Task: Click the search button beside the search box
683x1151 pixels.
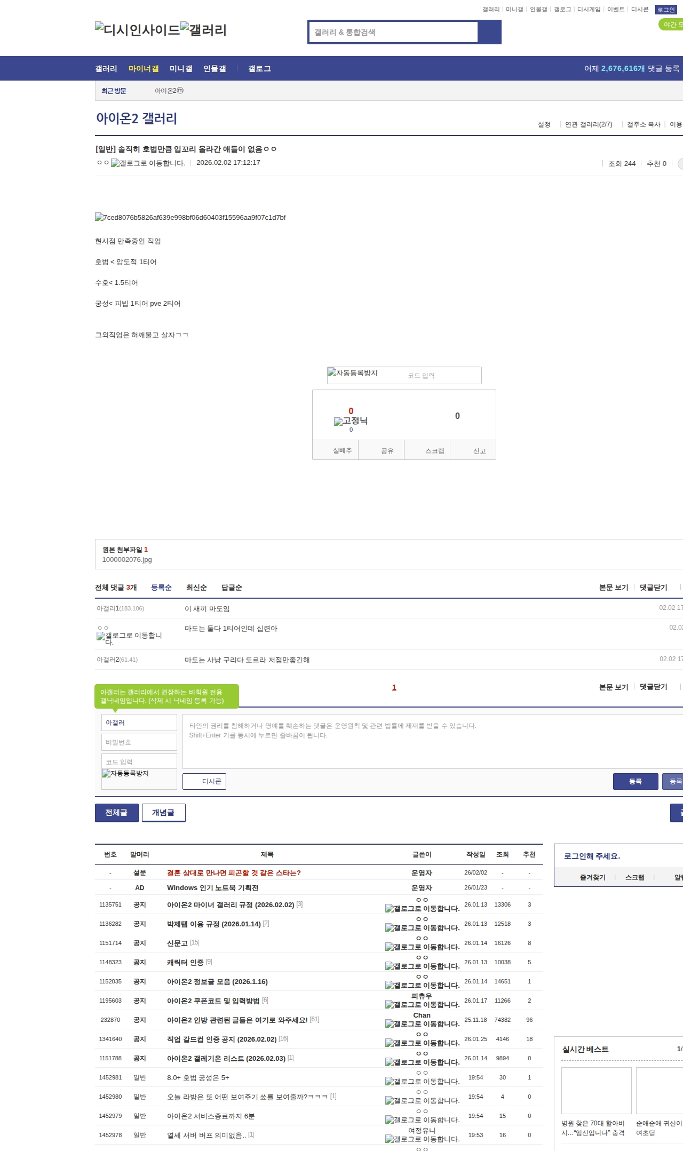Action: [x=489, y=32]
